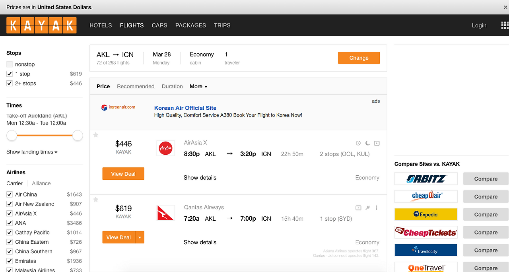Click the moon overnight icon on AirAsia flight

point(367,143)
